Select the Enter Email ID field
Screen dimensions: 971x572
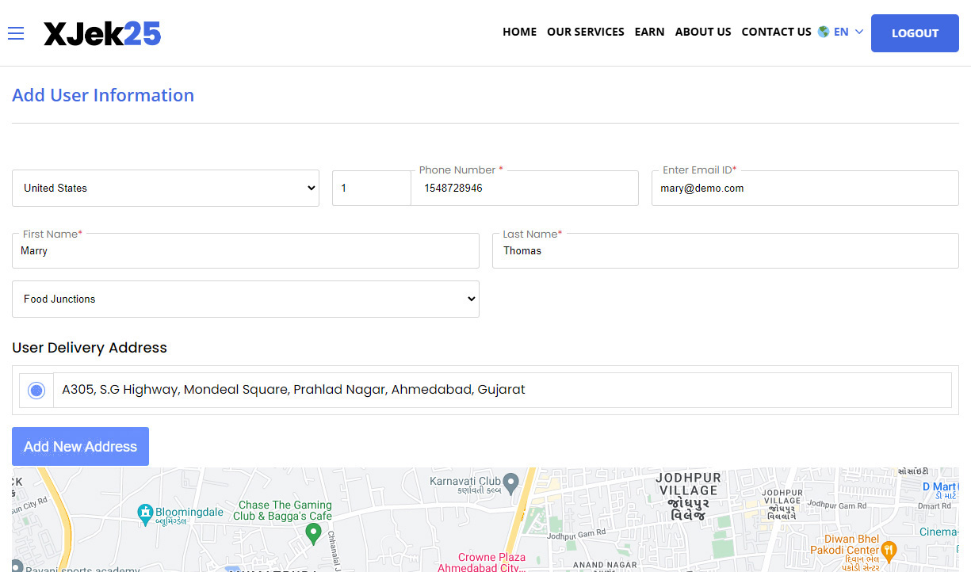click(x=805, y=188)
